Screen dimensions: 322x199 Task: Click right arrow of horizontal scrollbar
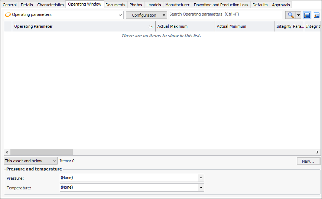[318, 152]
